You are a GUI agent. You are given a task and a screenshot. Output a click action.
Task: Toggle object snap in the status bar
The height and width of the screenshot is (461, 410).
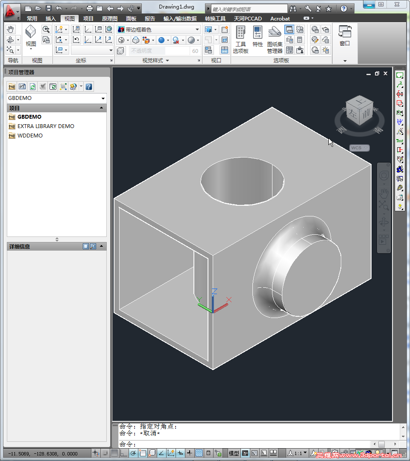tap(143, 453)
